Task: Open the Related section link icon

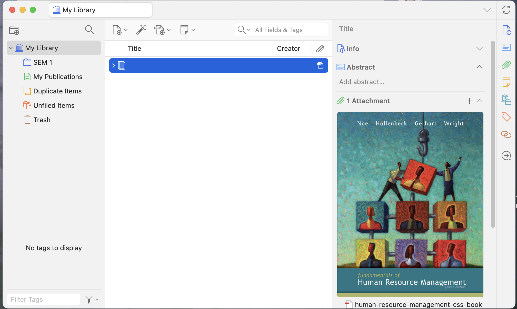Action: [x=506, y=134]
